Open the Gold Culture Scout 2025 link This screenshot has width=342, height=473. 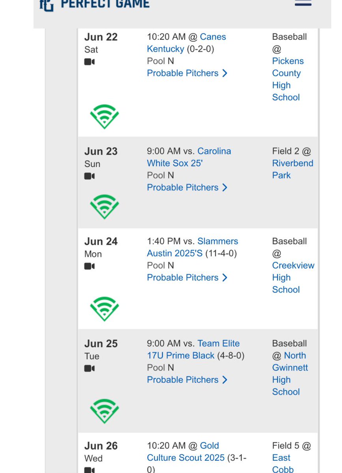click(x=185, y=452)
